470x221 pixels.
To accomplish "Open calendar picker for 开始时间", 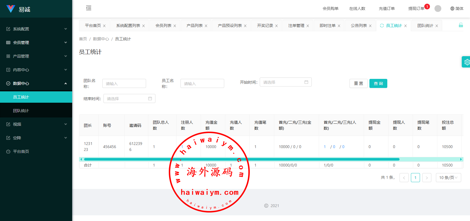I will [x=306, y=82].
